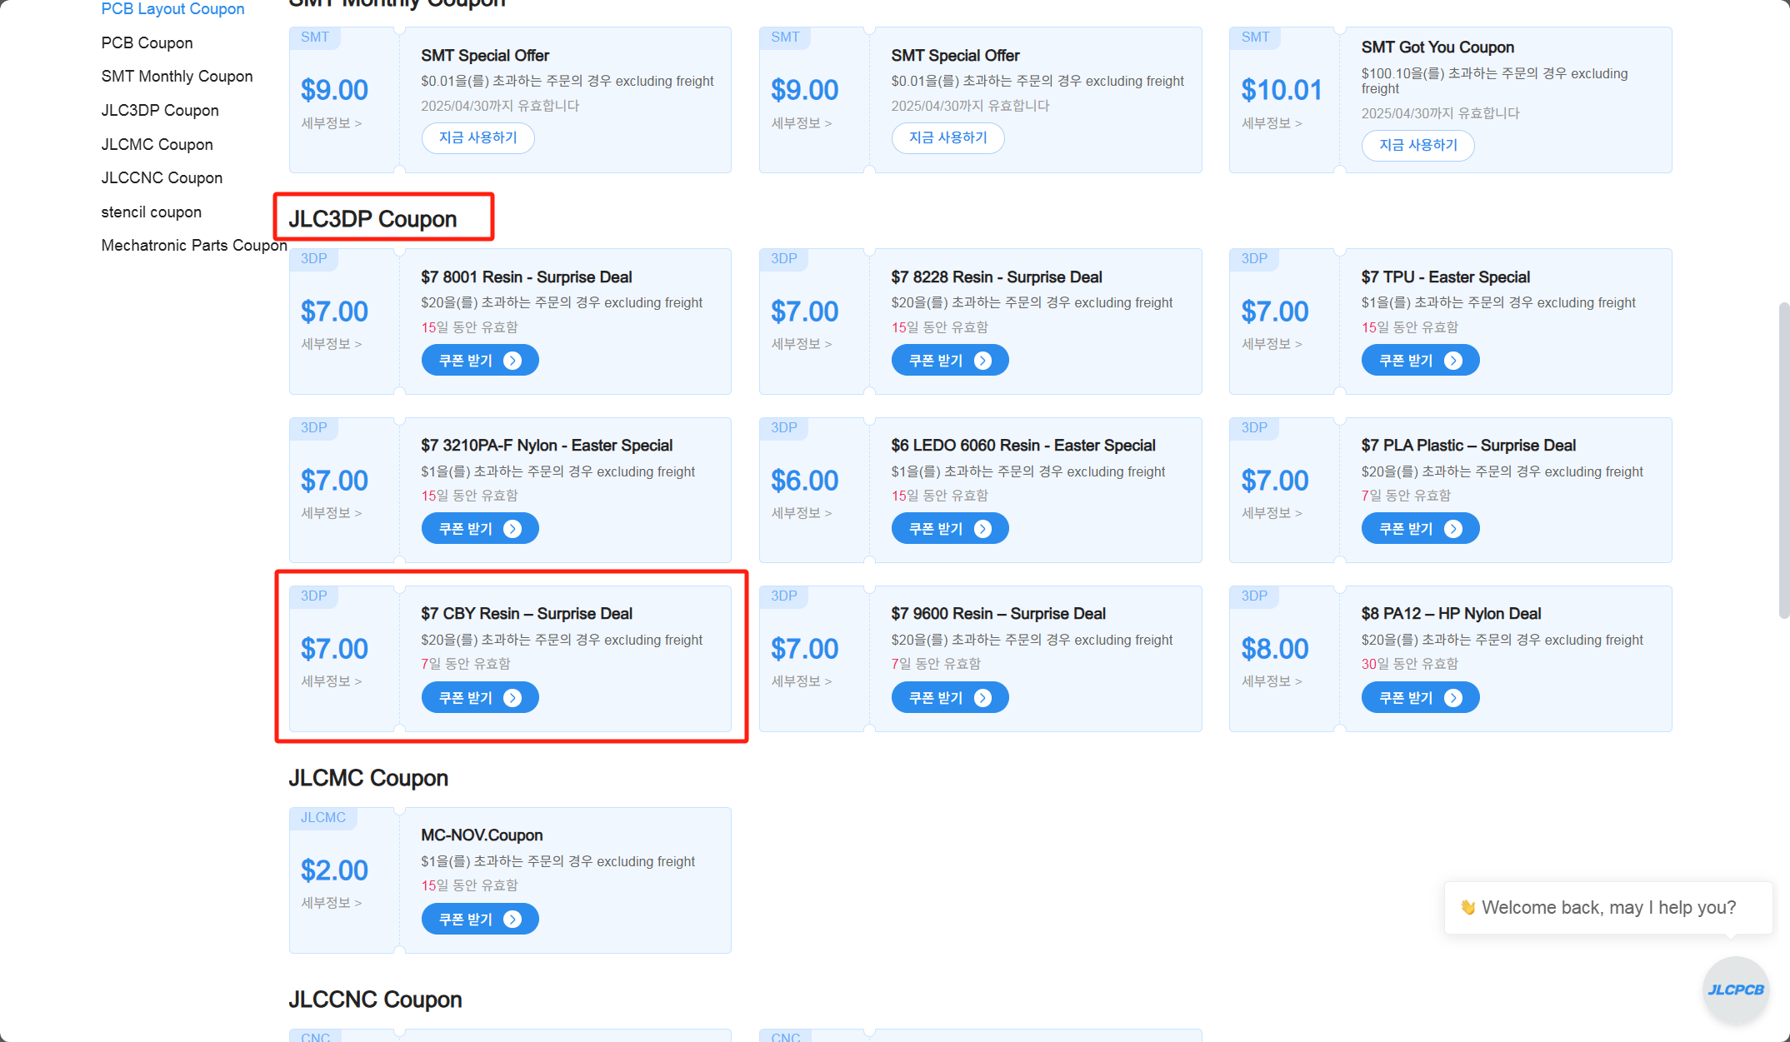View details of second $9.00 SMT coupon
The height and width of the screenshot is (1042, 1790).
tap(801, 123)
